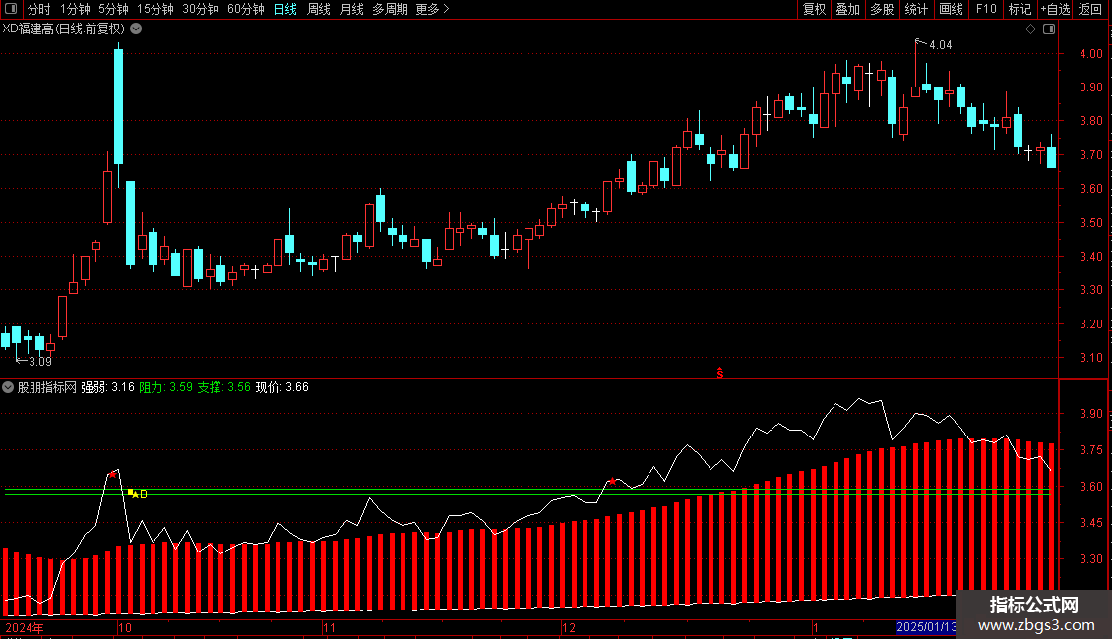Switch to 月线 monthly chart

[351, 9]
